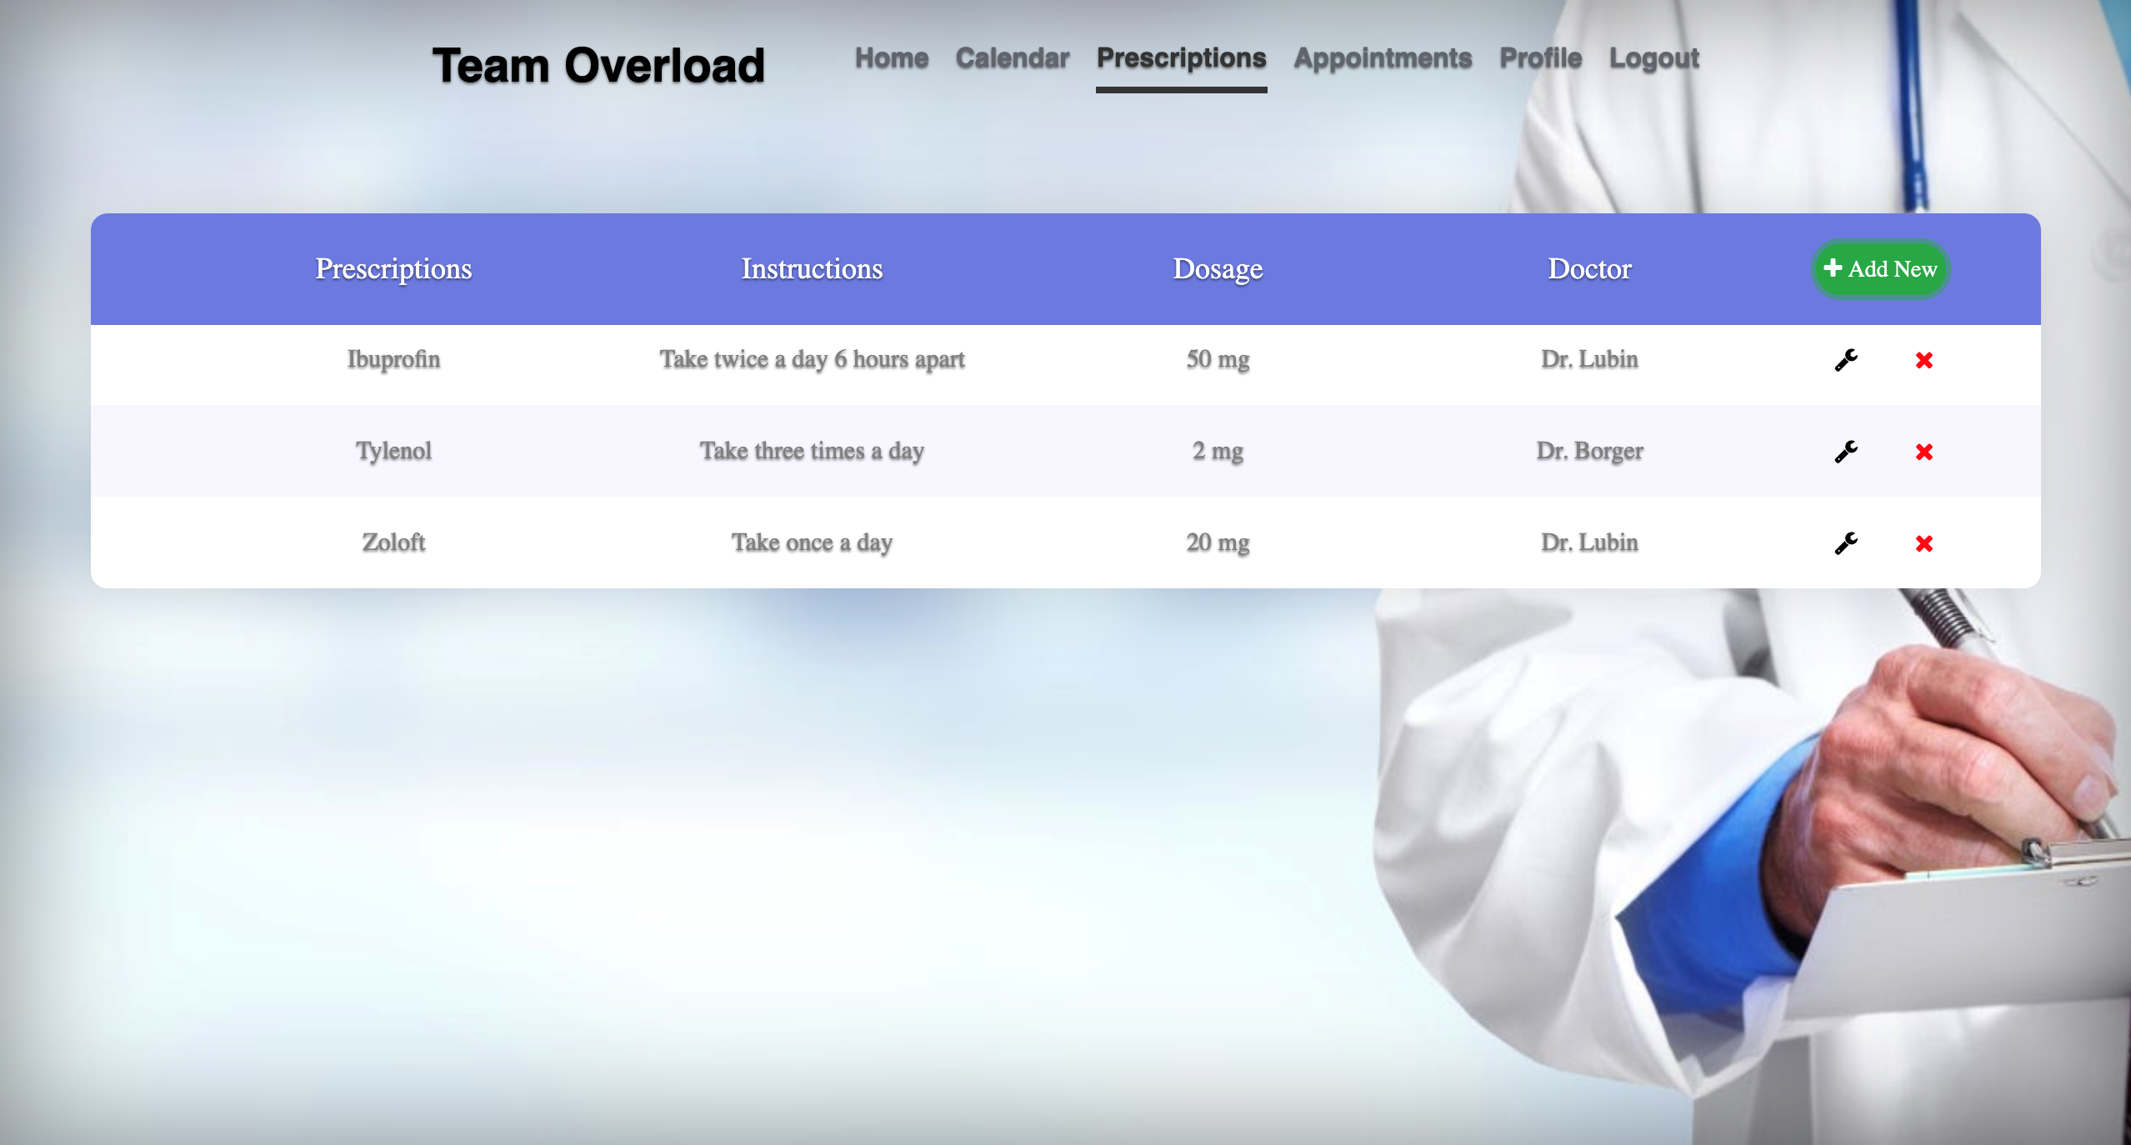Remove the Tylenol prescription using red X
The height and width of the screenshot is (1145, 2131).
coord(1923,452)
